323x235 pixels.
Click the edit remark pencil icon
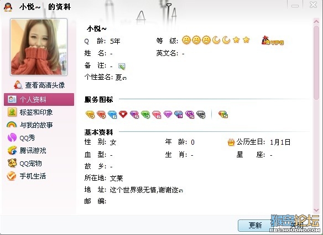click(122, 67)
